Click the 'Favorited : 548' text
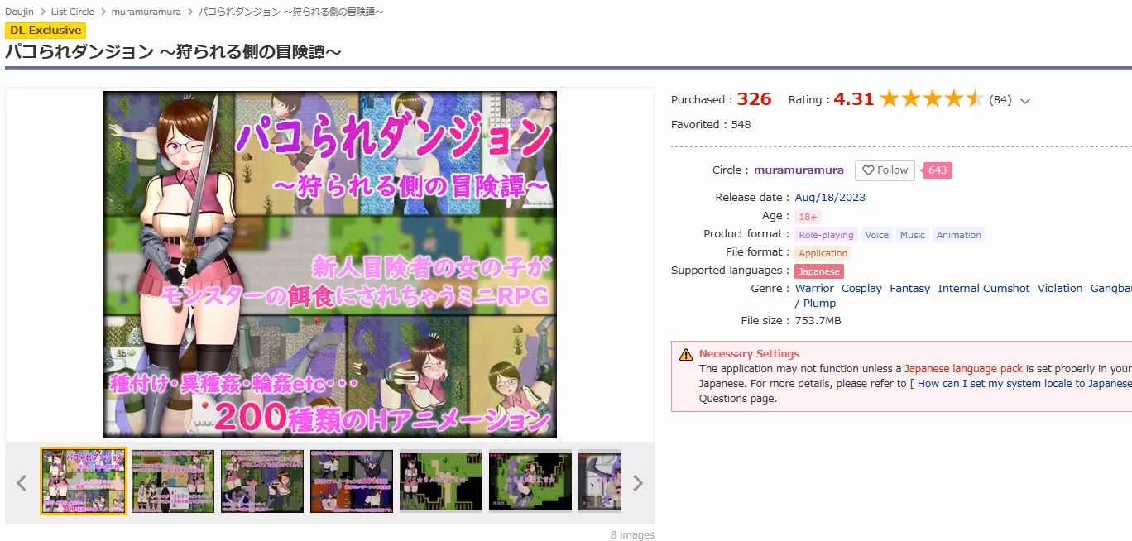 (x=711, y=125)
